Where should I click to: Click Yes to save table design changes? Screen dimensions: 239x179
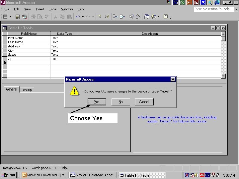pyautogui.click(x=97, y=102)
